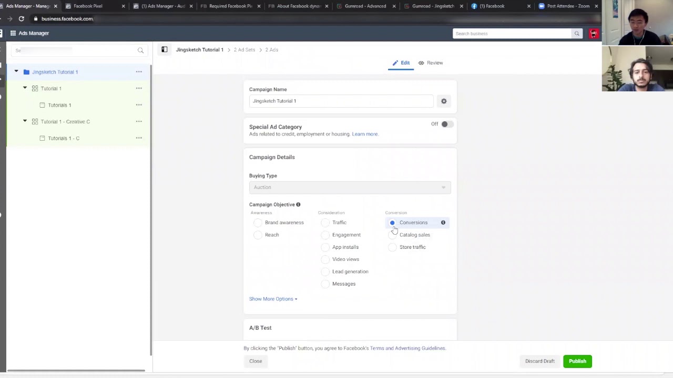Click the Tutorial 1 - Creative C grid icon
This screenshot has height=378, width=673.
pyautogui.click(x=35, y=121)
